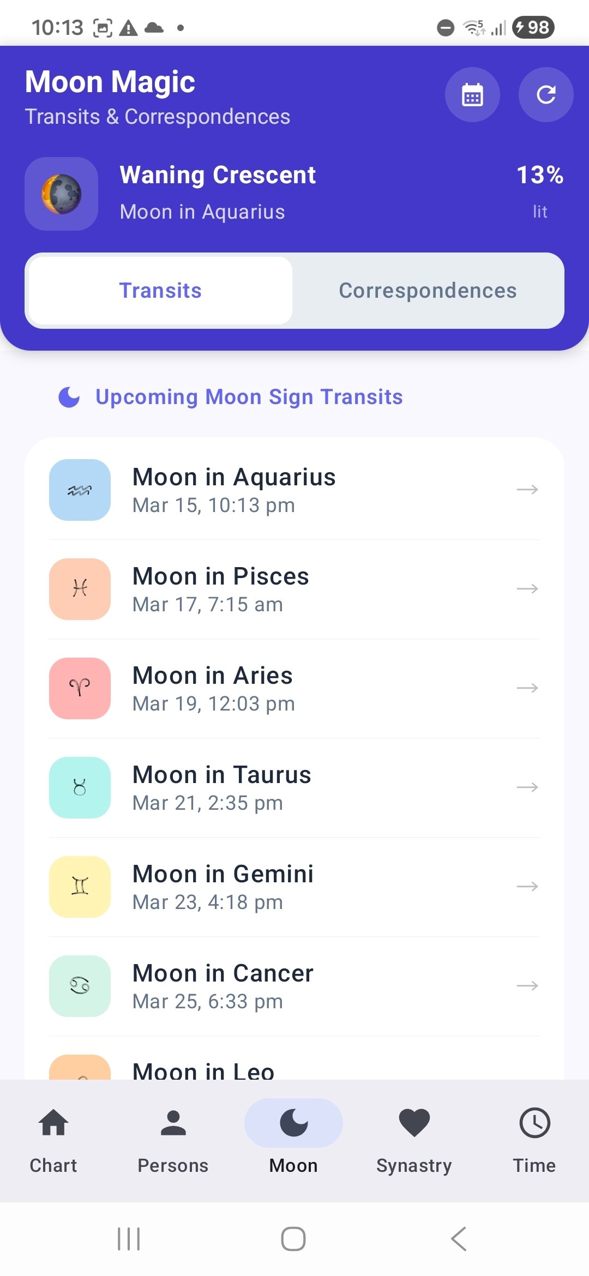Expand Moon in Aquarius arrow
Screen dimensions: 589x1276
coord(527,490)
